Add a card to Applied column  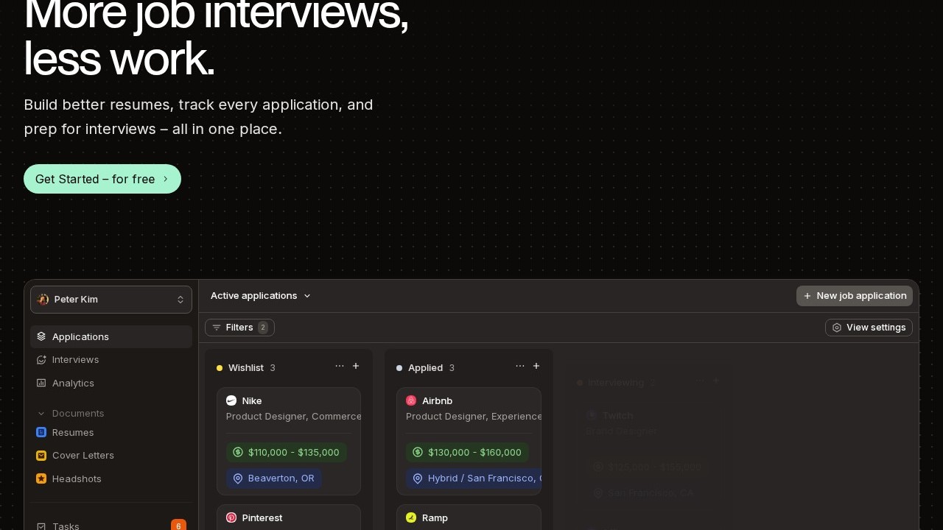(536, 367)
